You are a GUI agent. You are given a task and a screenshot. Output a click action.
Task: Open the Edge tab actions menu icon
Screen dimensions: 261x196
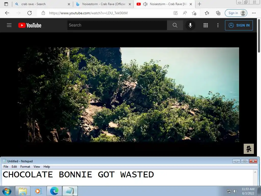(6, 4)
